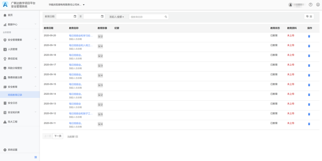Delete the 2020-09-11 education record
This screenshot has height=161, width=322.
(x=309, y=124)
